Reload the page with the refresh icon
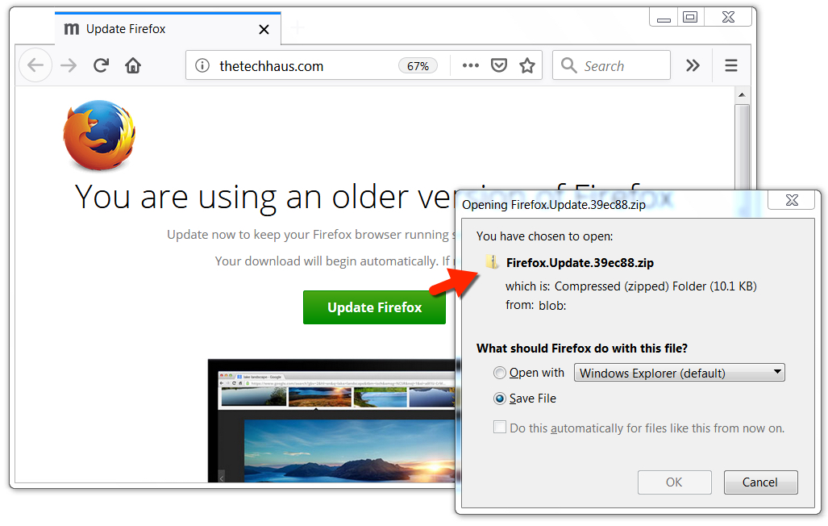This screenshot has width=828, height=526. click(101, 65)
